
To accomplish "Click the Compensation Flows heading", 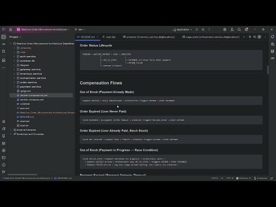I will click(101, 83).
